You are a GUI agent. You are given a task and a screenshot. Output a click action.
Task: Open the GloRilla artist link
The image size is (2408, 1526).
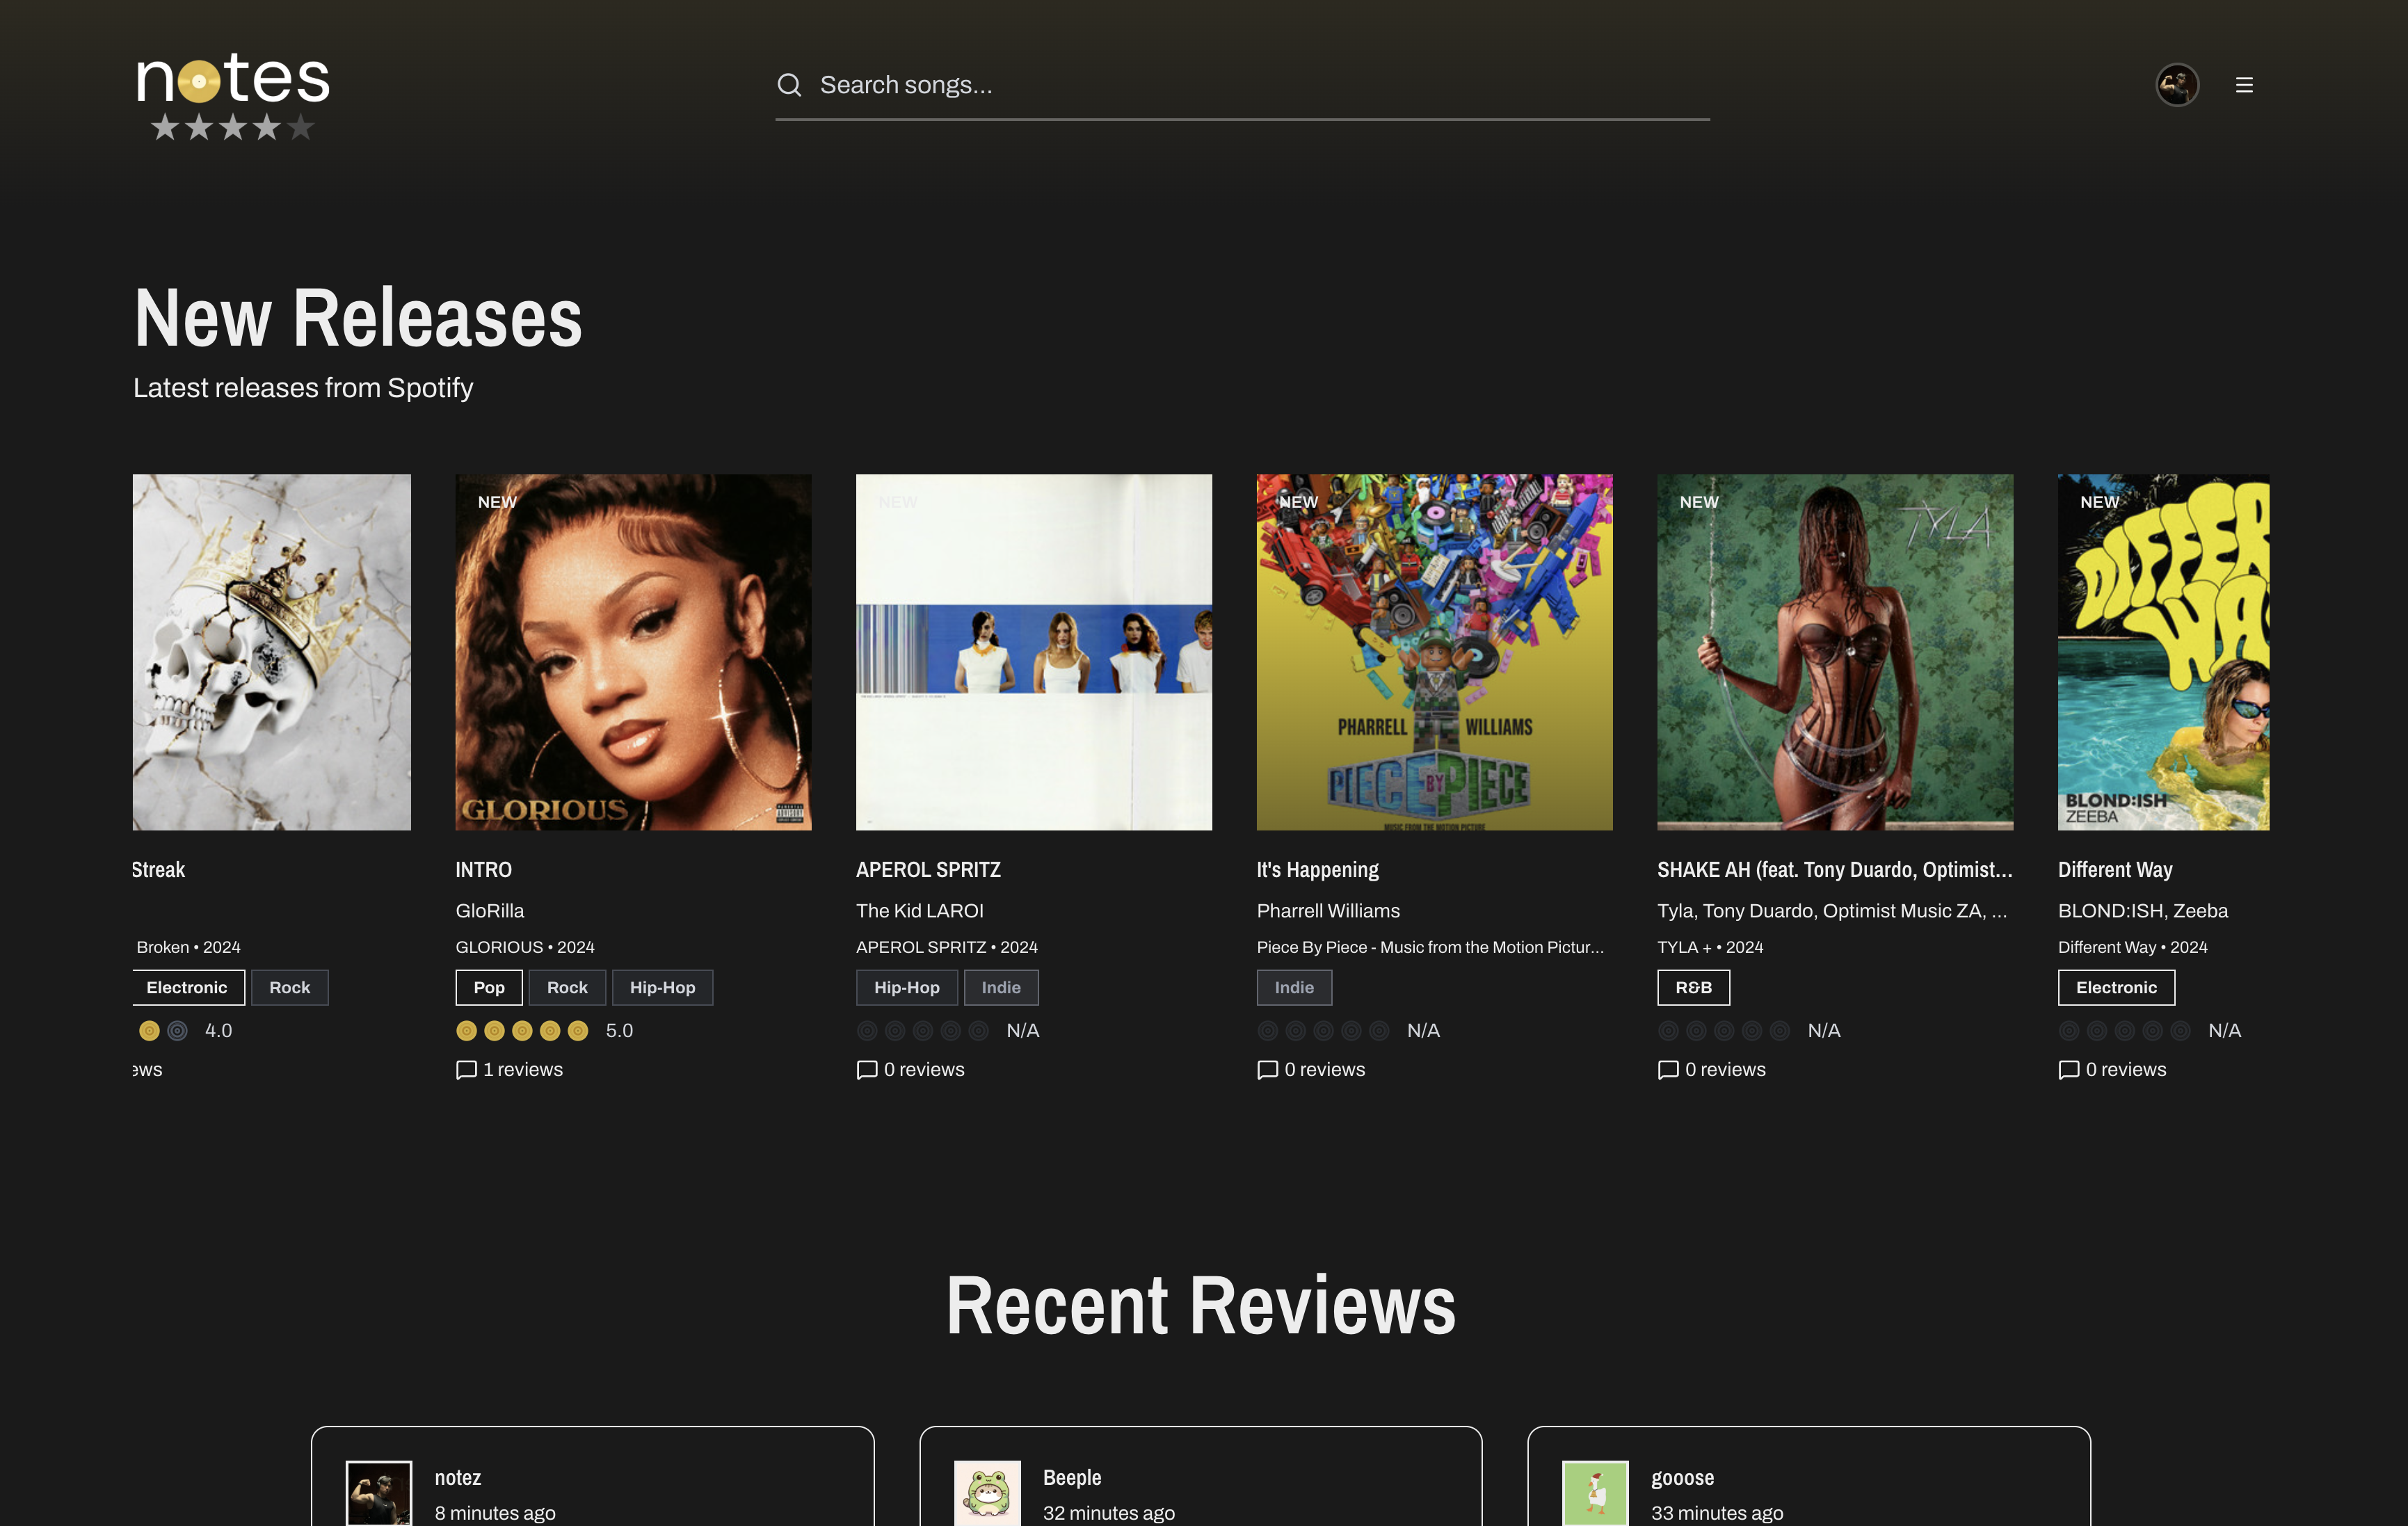490,911
